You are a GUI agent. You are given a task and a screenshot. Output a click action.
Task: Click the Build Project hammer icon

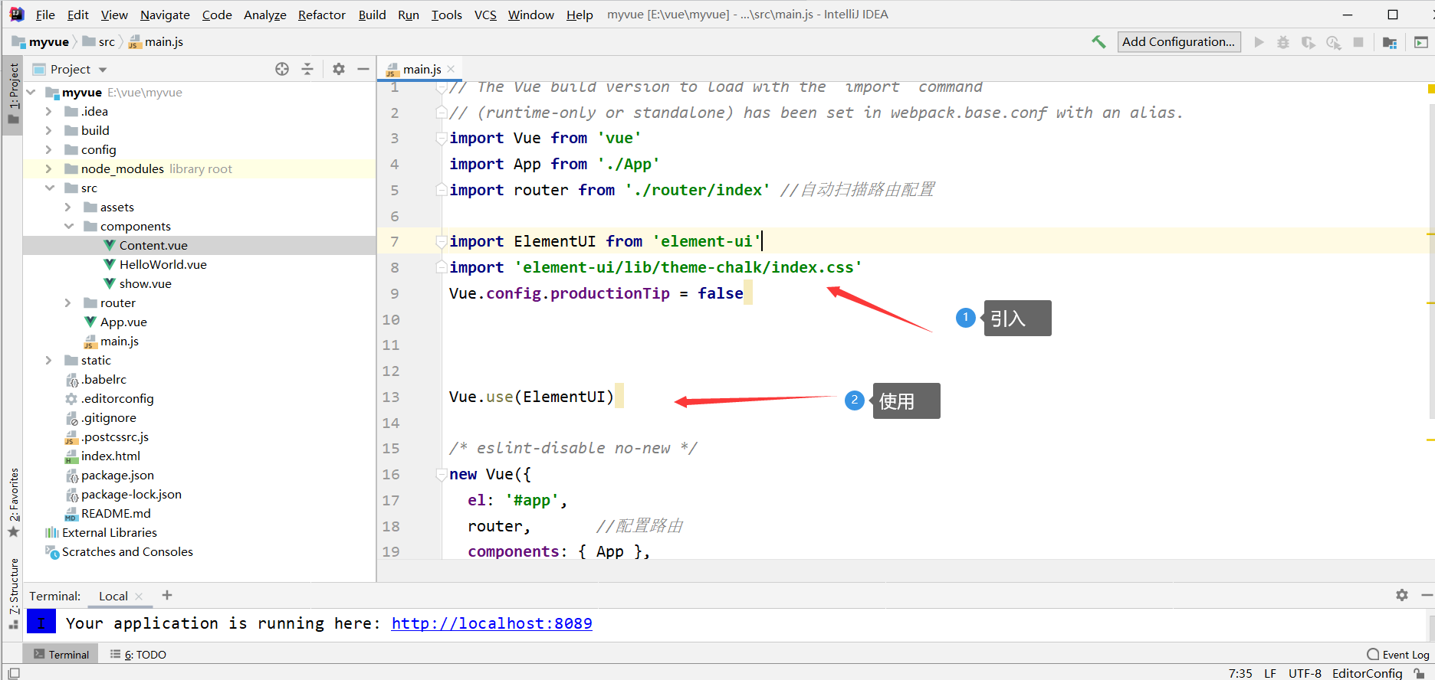click(x=1098, y=42)
